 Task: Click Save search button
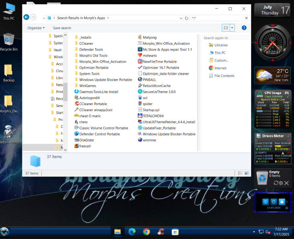[62, 28]
